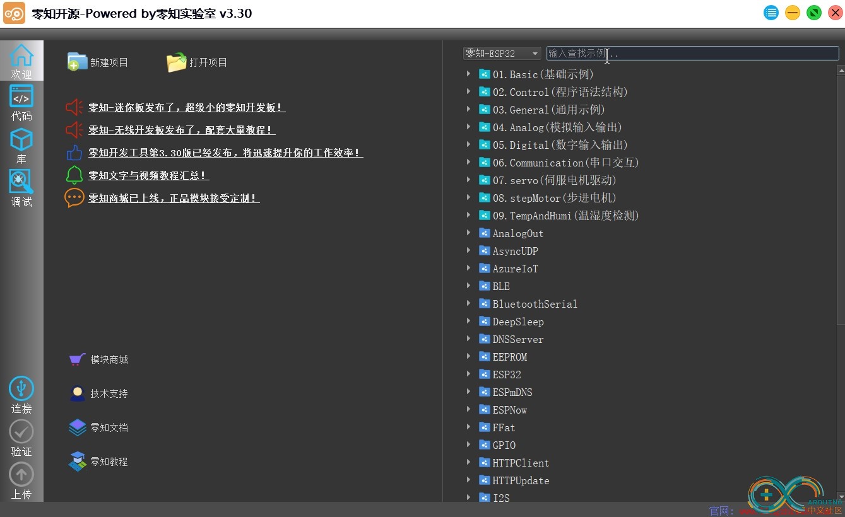Image resolution: width=845 pixels, height=517 pixels.
Task: Click the 新建项目 text label
Action: pyautogui.click(x=109, y=62)
